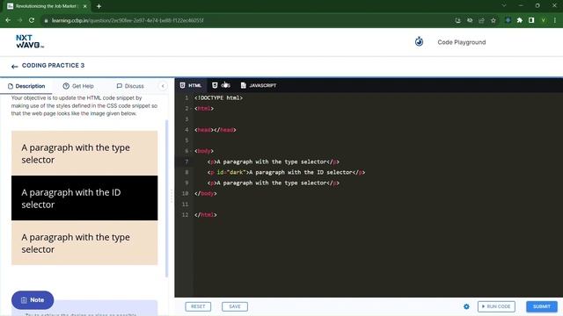Image resolution: width=563 pixels, height=316 pixels.
Task: Open the Code Playground link
Action: [461, 42]
